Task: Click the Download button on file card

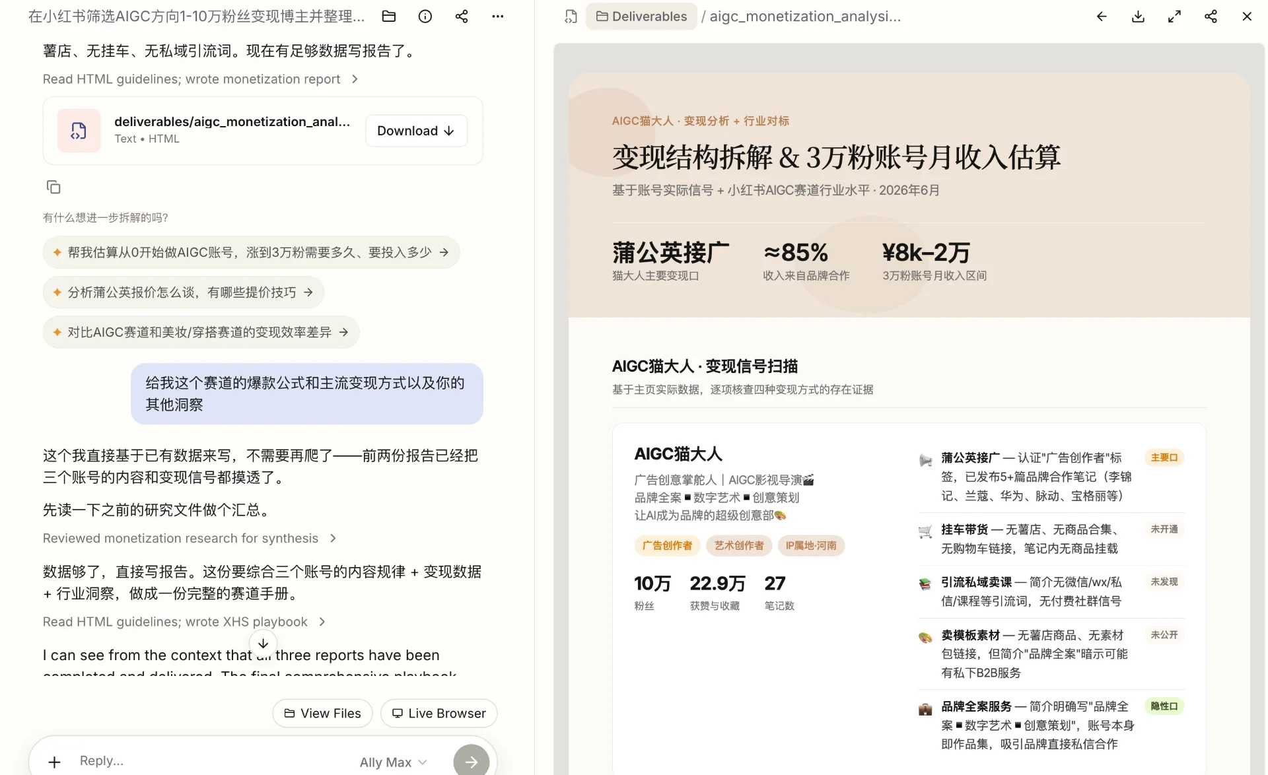Action: click(416, 131)
